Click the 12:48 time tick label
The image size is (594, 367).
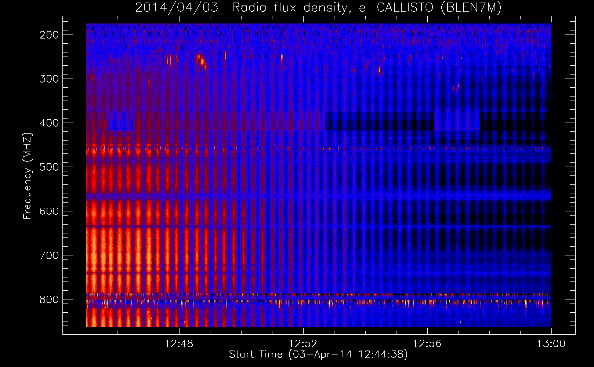pos(179,344)
